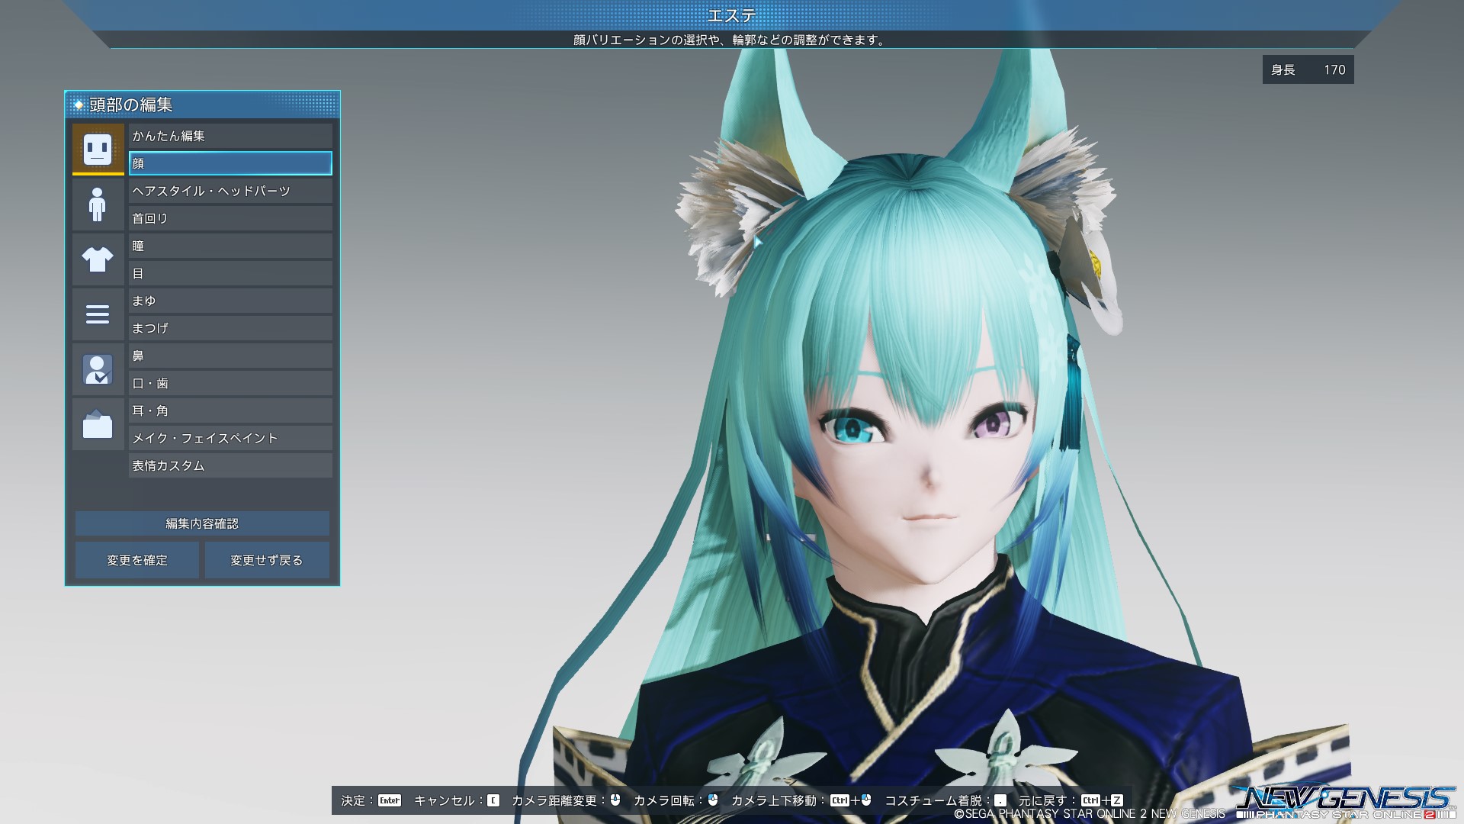Click the 変更を確定 button
The image size is (1464, 824).
[x=137, y=560]
